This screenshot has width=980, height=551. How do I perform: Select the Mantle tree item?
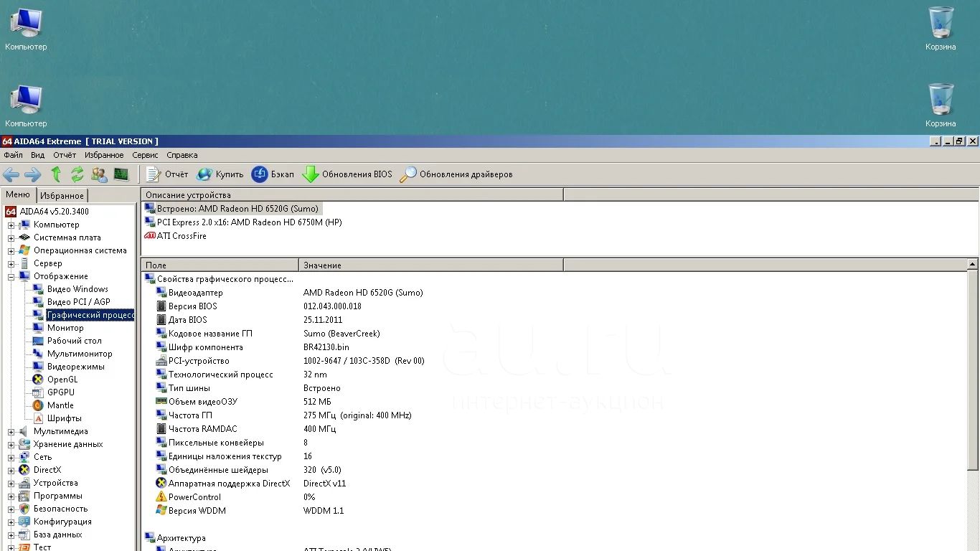point(53,405)
